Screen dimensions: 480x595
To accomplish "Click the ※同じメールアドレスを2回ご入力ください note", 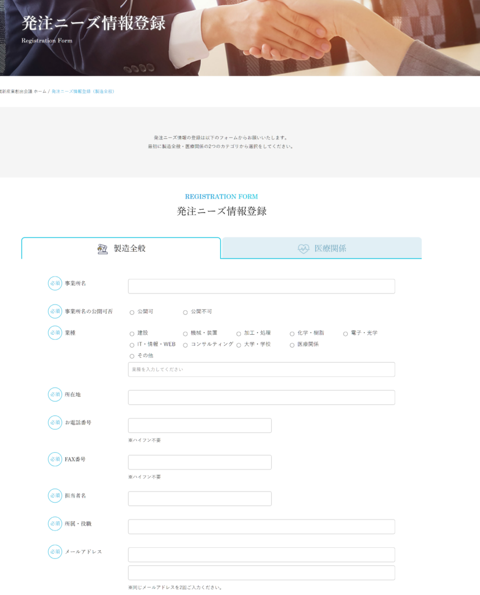I will coord(175,587).
